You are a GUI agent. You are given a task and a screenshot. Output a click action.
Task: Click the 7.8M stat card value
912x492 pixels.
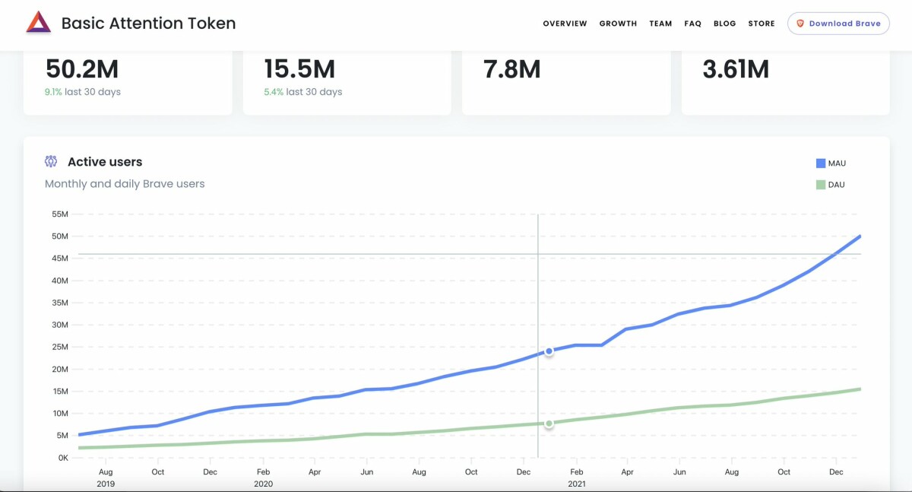coord(511,69)
